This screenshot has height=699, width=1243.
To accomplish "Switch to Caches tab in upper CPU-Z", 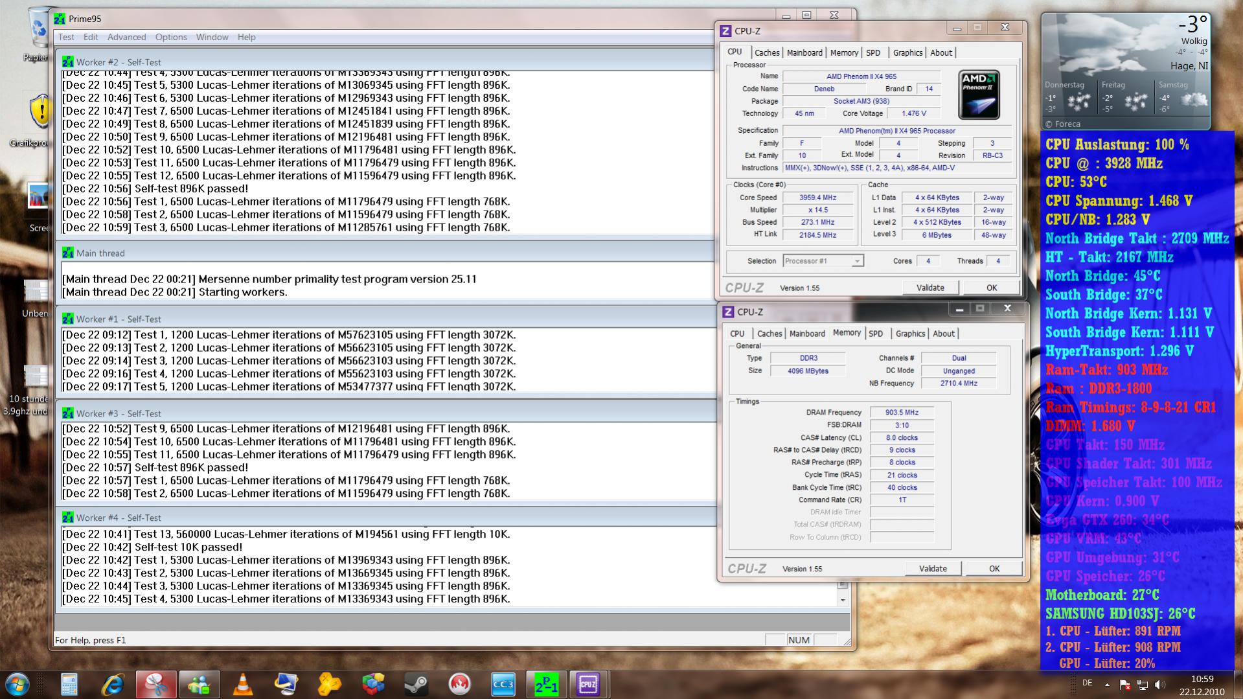I will [x=767, y=53].
